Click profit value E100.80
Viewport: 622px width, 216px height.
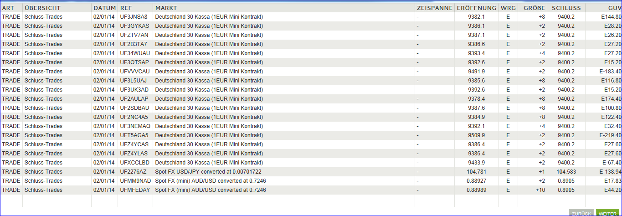(612, 108)
